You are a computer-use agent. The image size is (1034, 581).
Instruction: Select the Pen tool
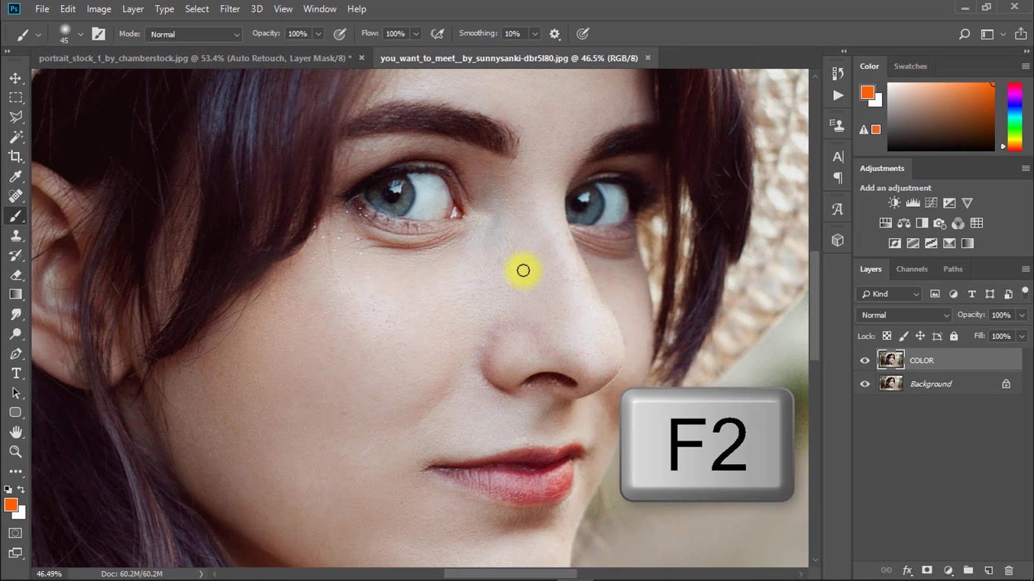coord(16,354)
